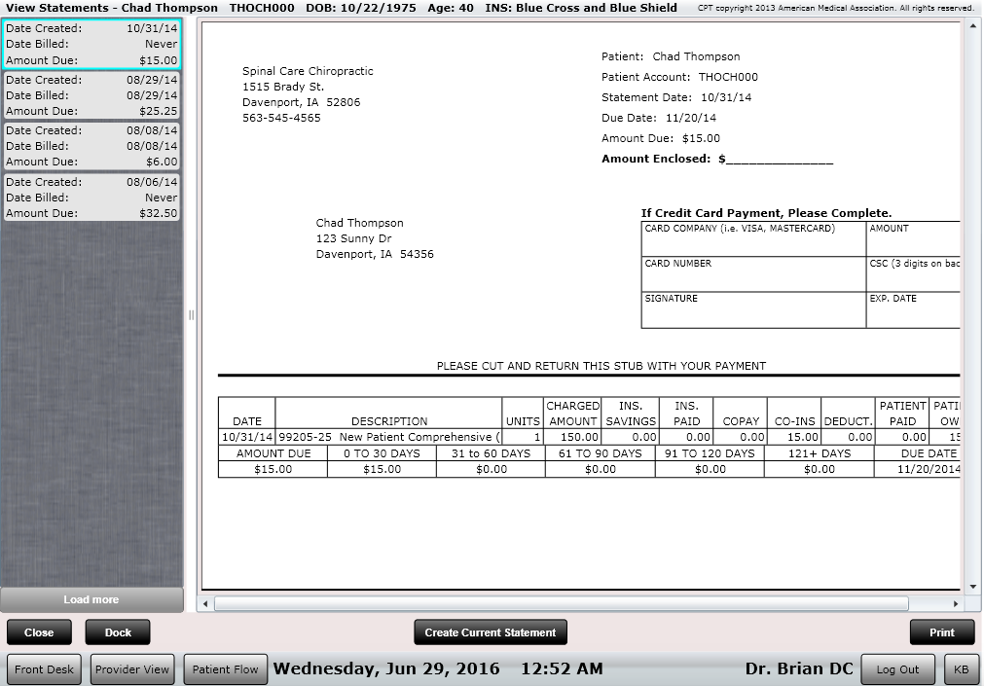Create Current Statement for Chad Thompson
Screen dimensions: 984x686
(x=490, y=632)
